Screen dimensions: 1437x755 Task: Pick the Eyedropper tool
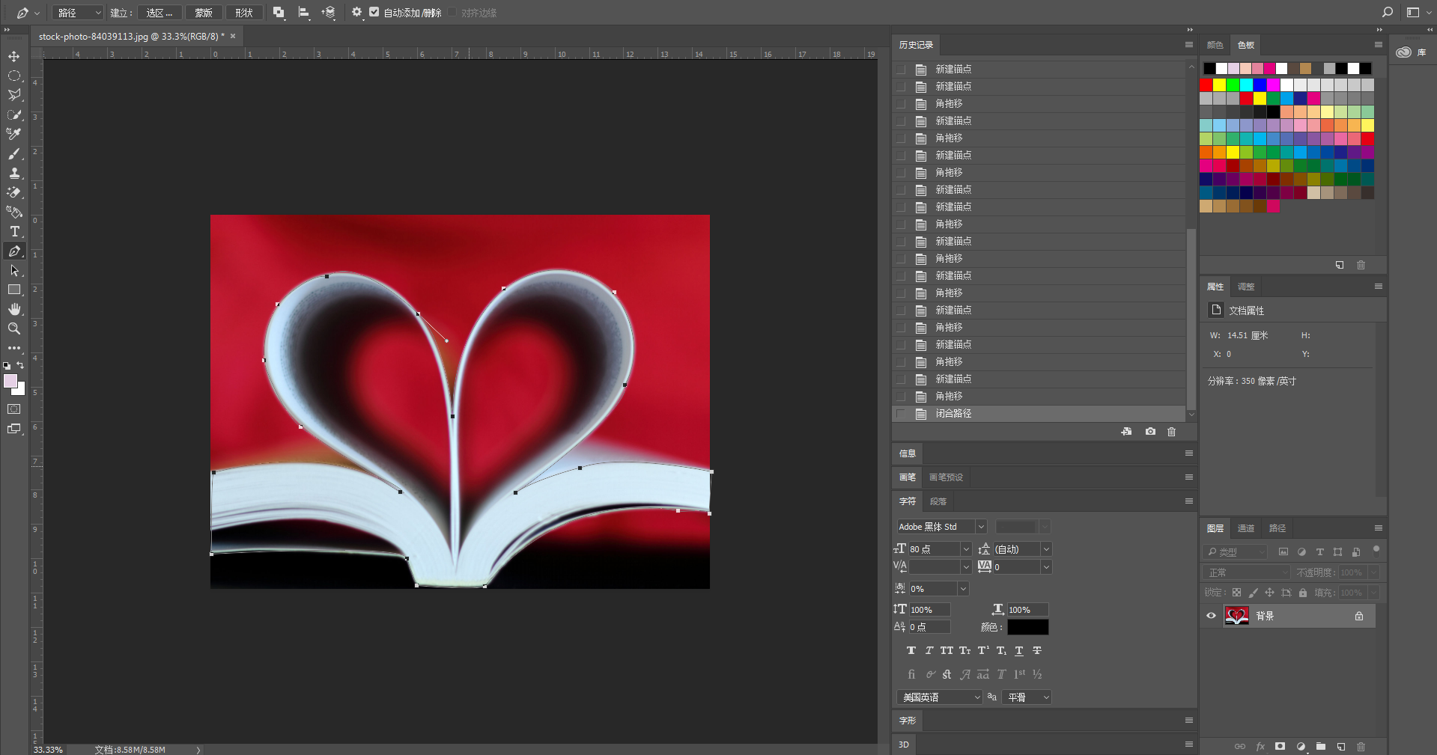coord(14,134)
